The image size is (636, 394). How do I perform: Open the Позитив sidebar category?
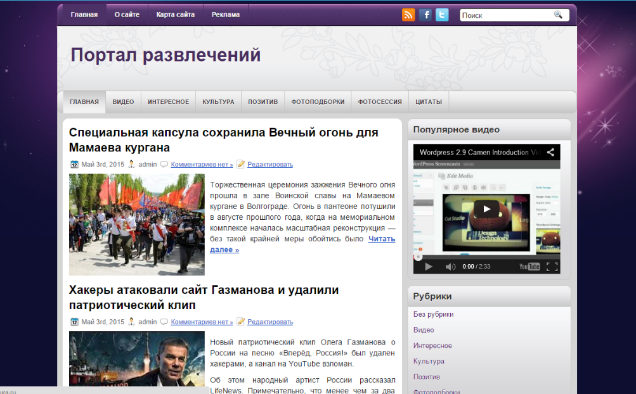(x=426, y=377)
